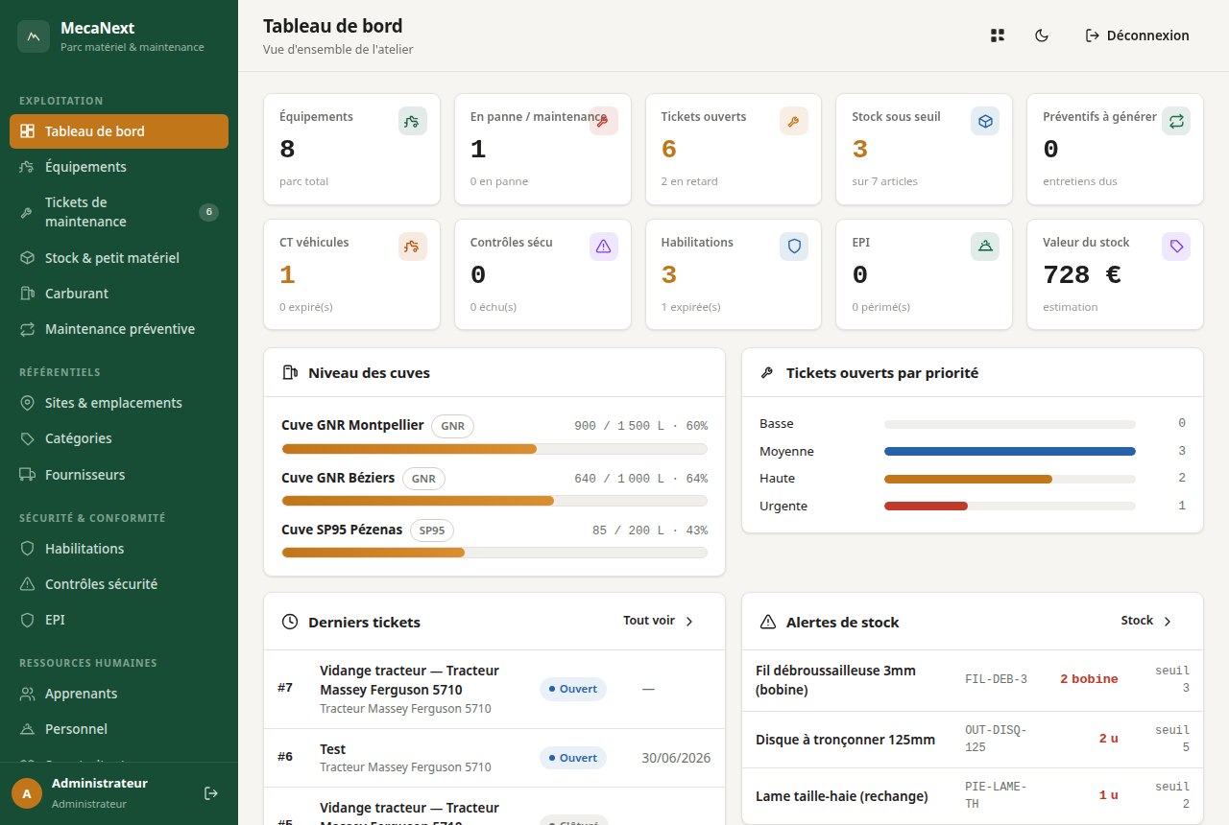
Task: Select Lame taille-haie (rechange) alert
Action: click(x=973, y=795)
